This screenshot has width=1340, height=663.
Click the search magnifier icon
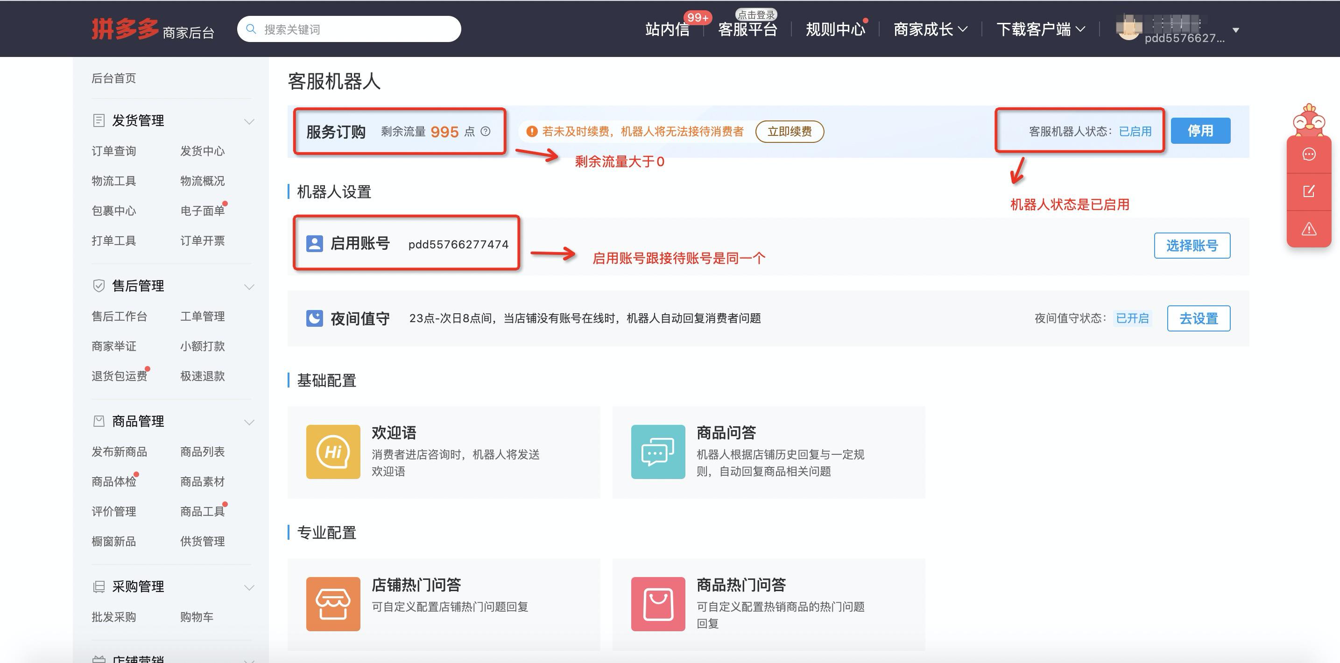pos(251,28)
